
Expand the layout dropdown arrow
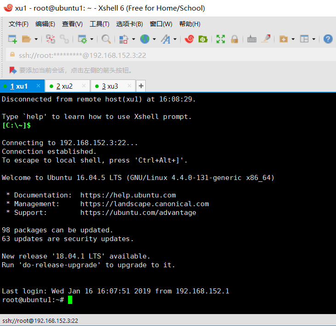coord(314,39)
